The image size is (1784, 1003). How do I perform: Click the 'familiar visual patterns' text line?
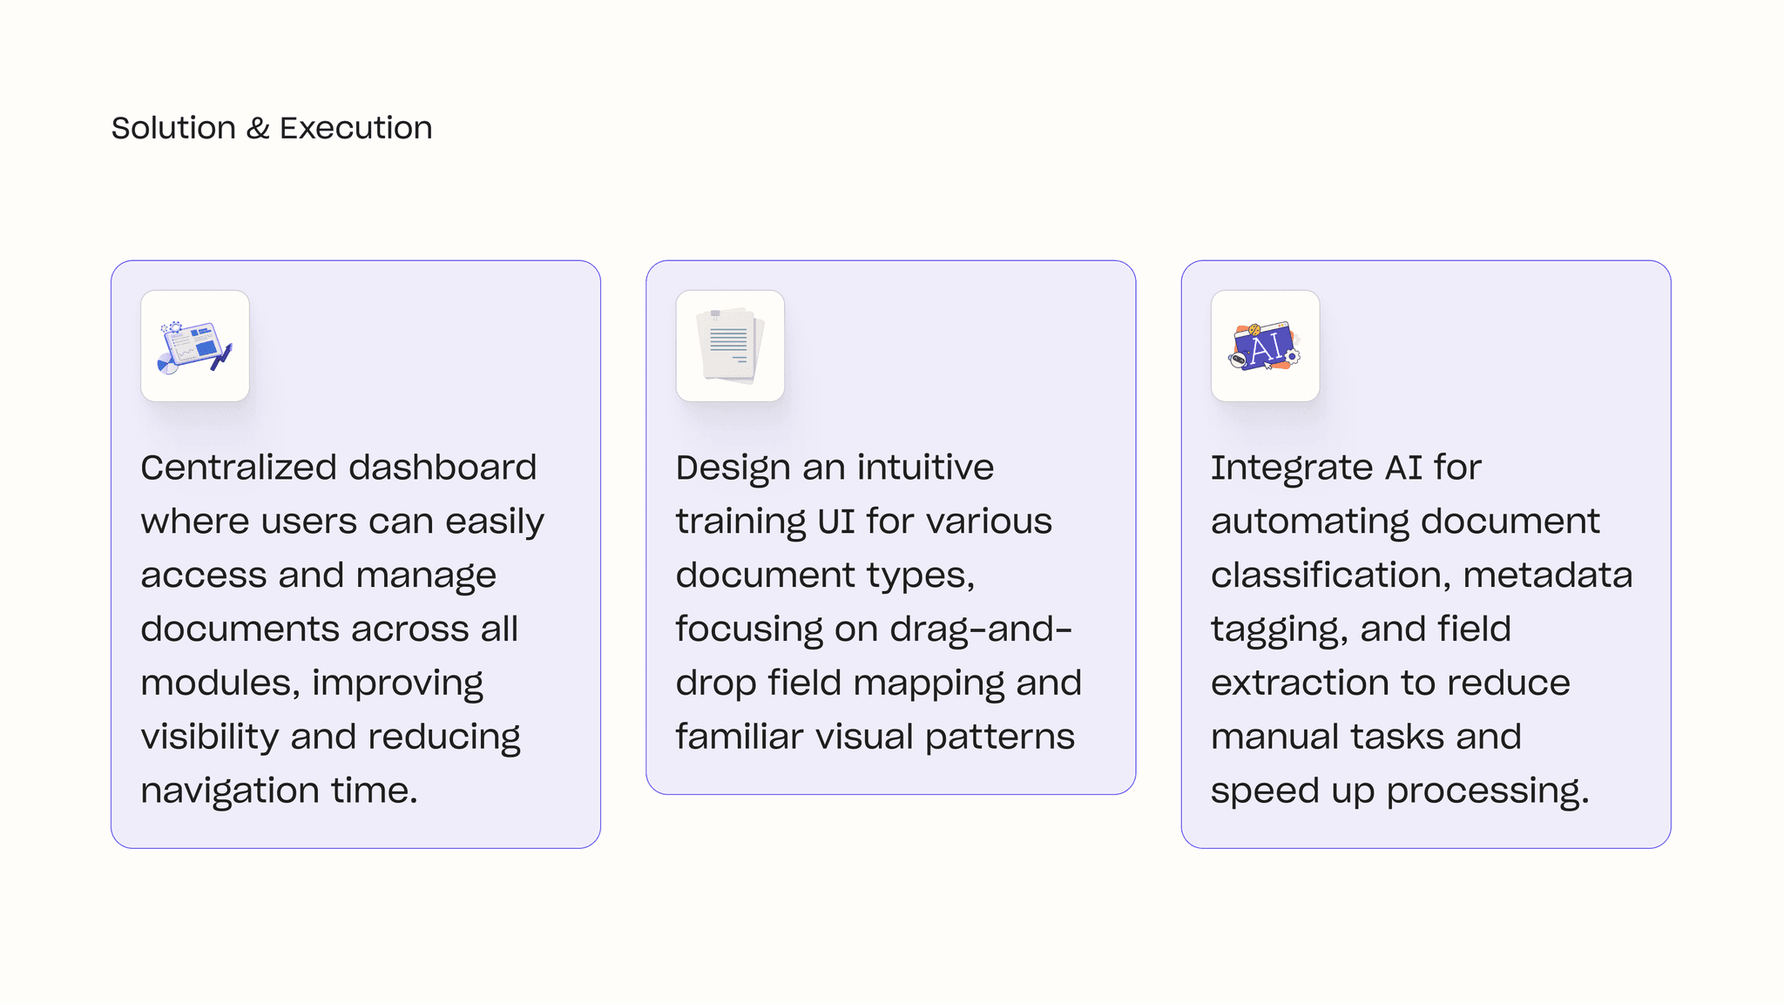(x=875, y=737)
